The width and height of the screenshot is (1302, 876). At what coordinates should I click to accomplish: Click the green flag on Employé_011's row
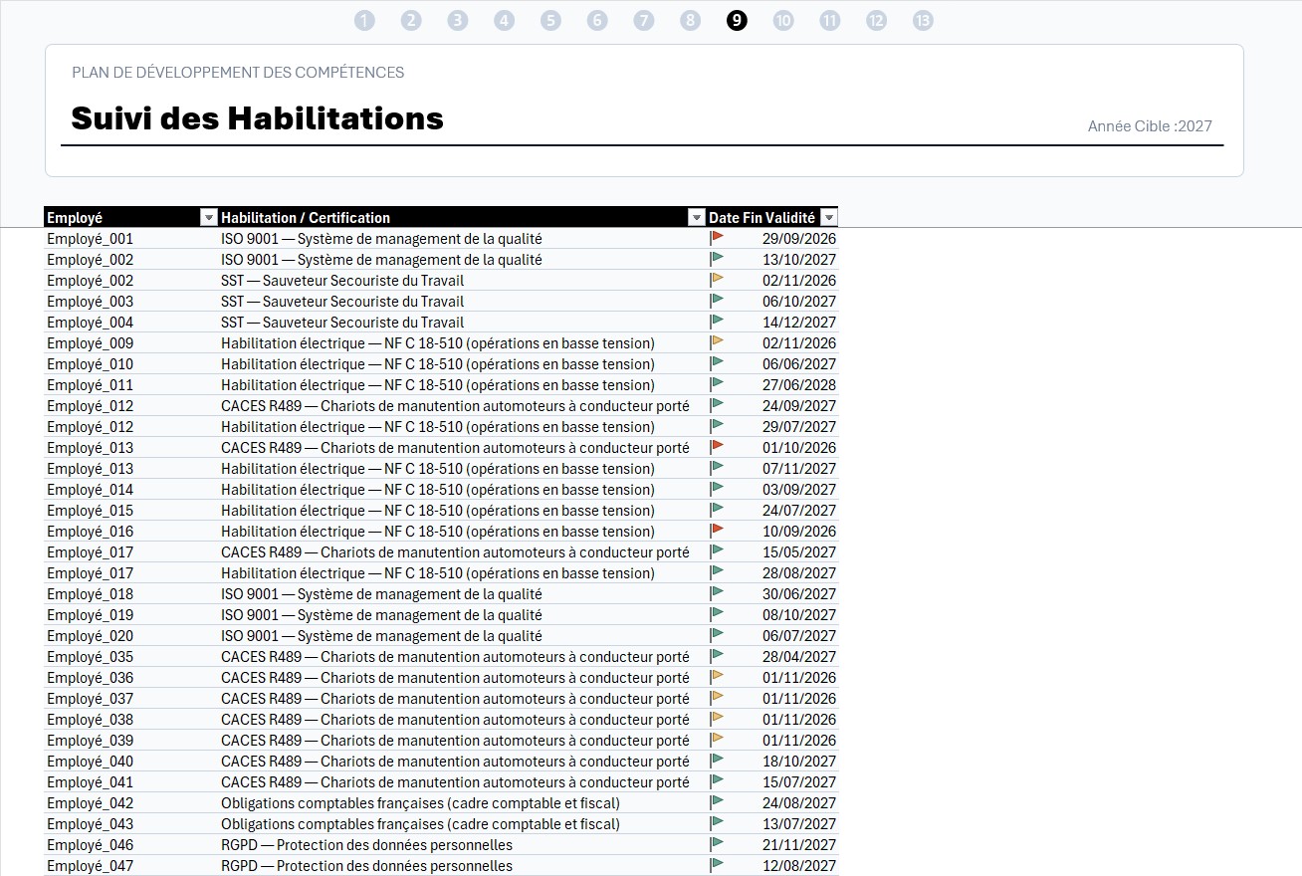pos(717,384)
